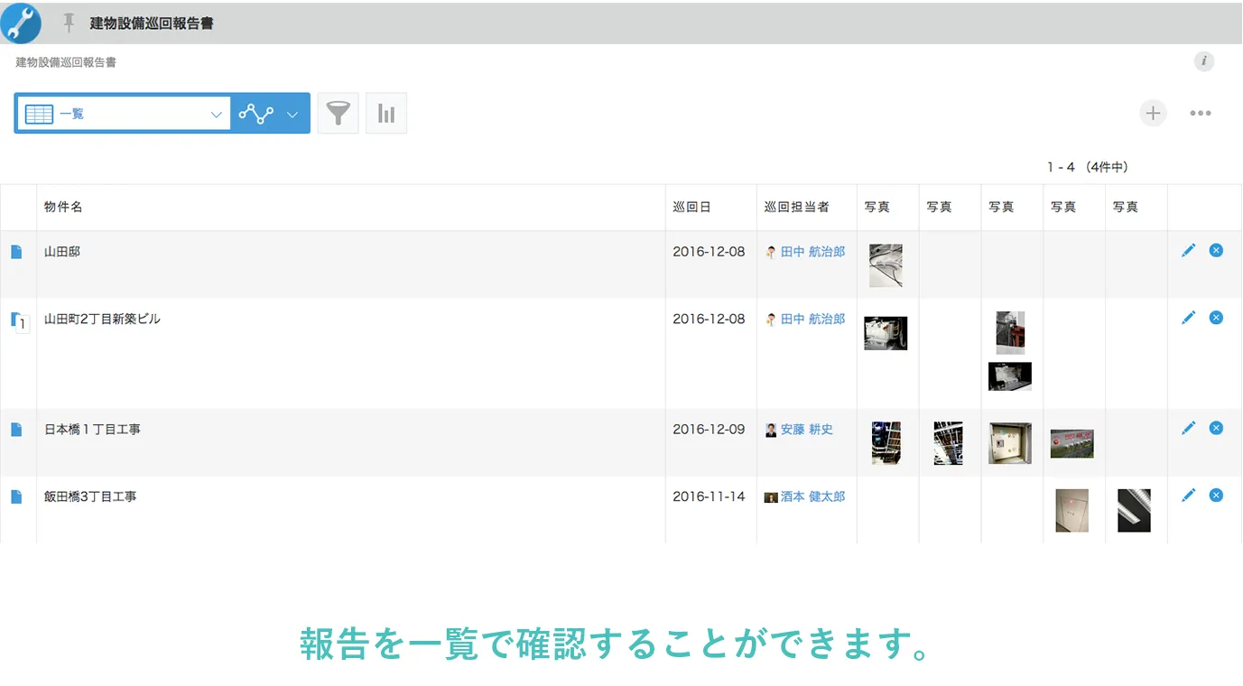Screen dimensions: 1243x686
Task: Open user 田中 航治郎 in 山田邸 row
Action: [812, 252]
